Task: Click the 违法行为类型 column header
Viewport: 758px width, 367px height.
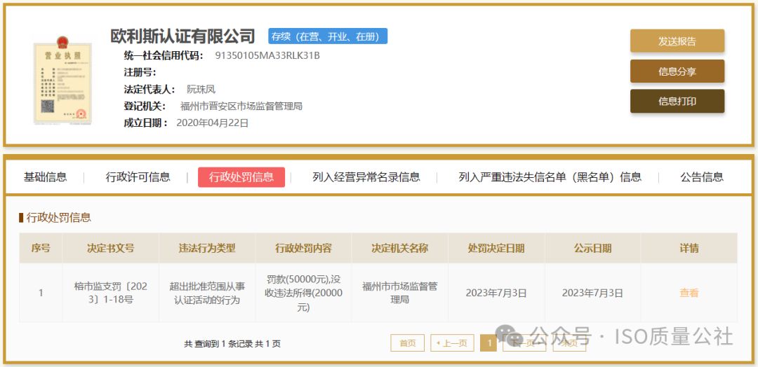Action: [207, 249]
